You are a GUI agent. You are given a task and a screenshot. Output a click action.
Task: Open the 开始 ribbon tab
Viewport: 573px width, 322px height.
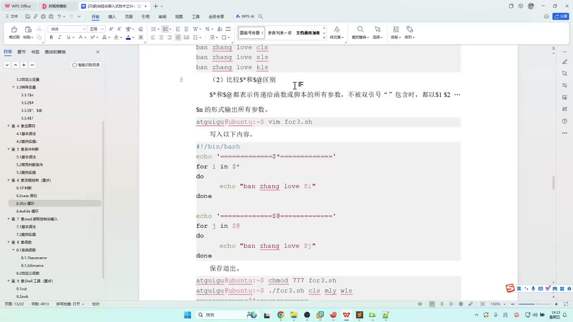pos(95,17)
